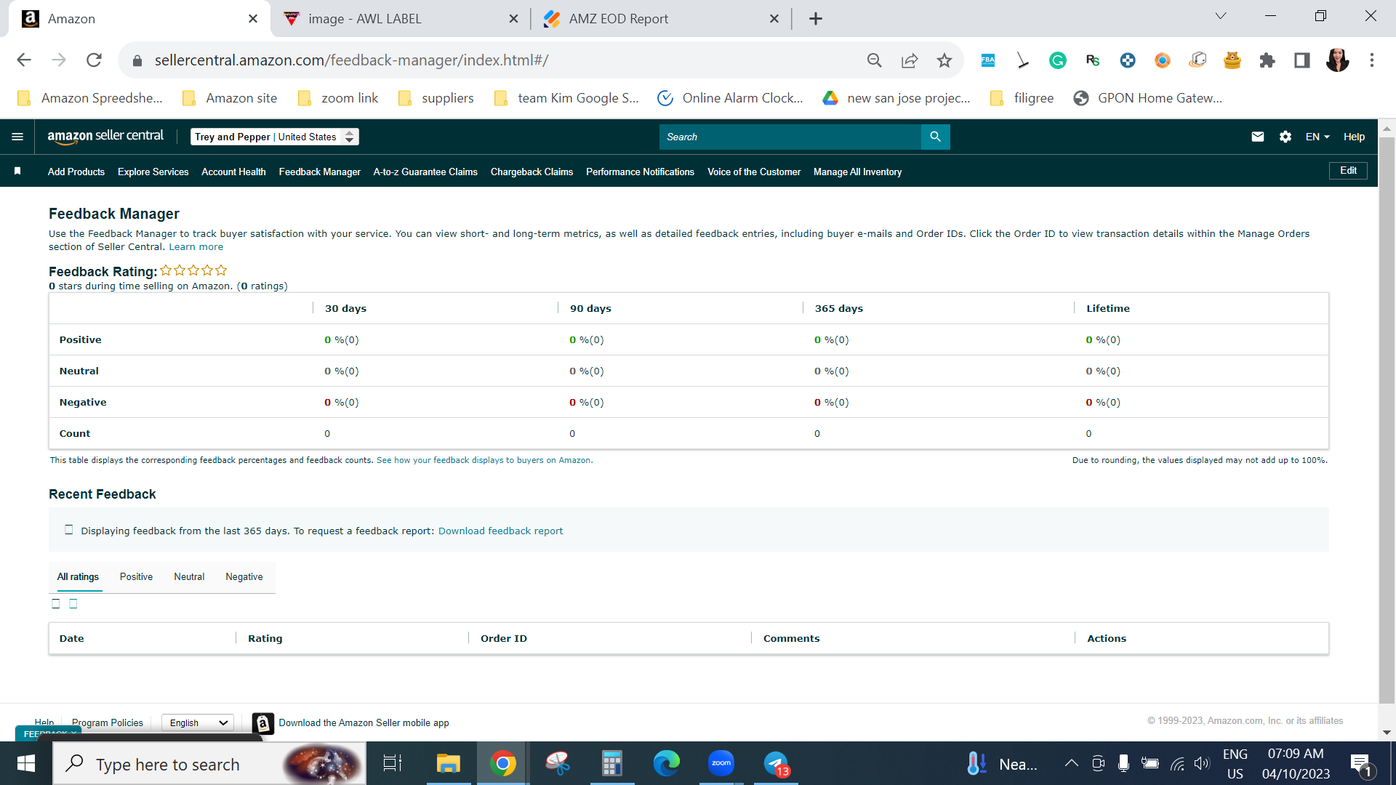
Task: Click the FBA extension icon
Action: point(987,60)
